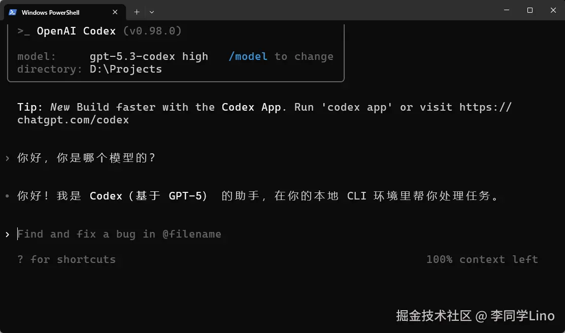Click the prompt chevron beside the input line
Screen dimensions: 565x333
[7, 234]
